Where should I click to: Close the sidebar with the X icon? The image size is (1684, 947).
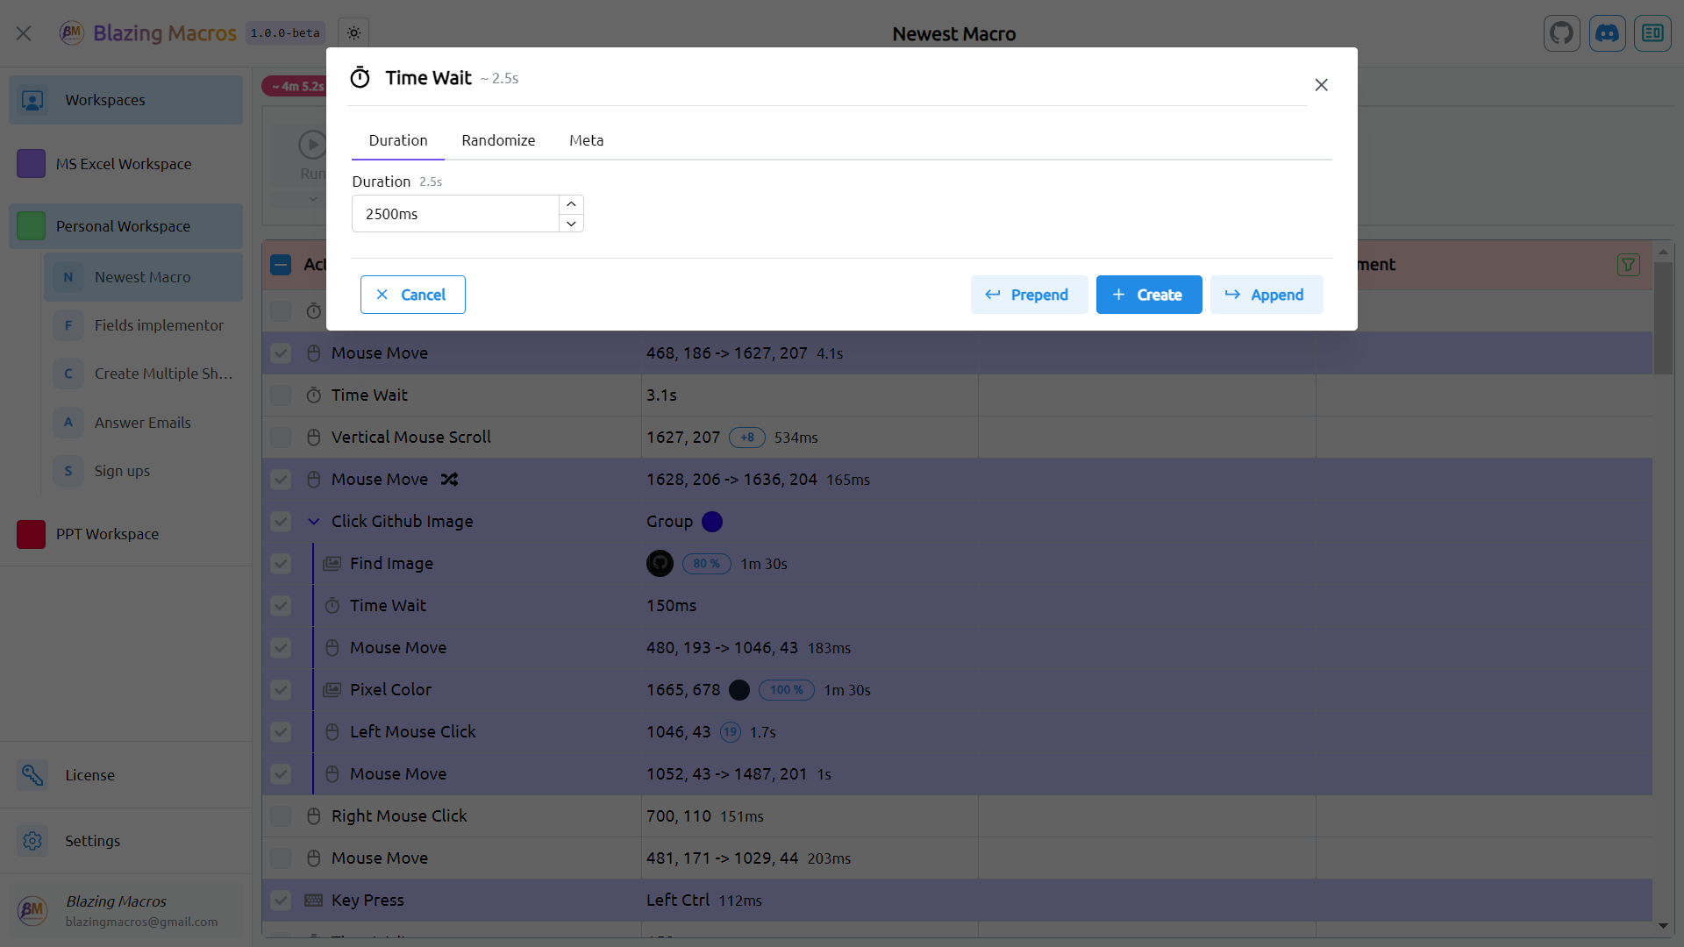point(24,33)
